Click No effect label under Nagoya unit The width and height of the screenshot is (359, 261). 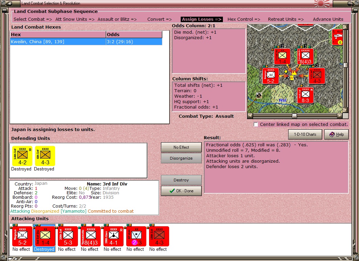[21, 249]
